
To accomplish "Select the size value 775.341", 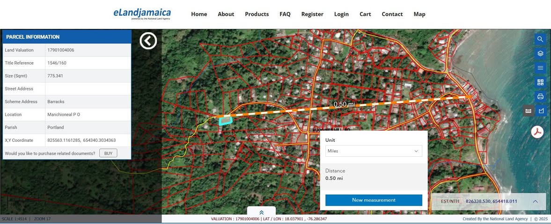I will tap(55, 76).
